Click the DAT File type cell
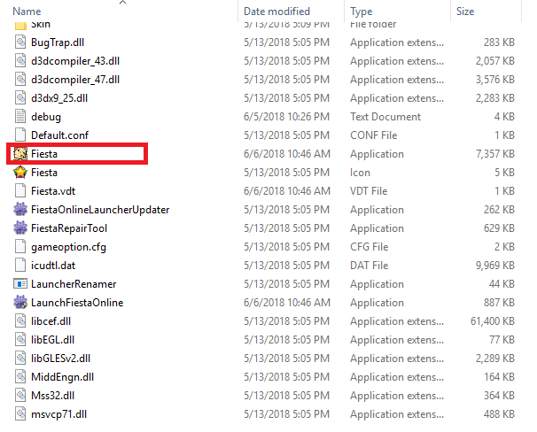 369,266
